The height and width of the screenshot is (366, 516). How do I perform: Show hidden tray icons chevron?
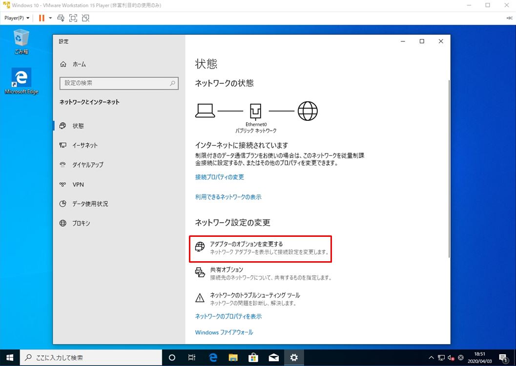432,358
